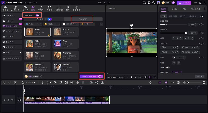208x113 pixels.
Task: Toggle favorite star on Adam voice
Action: pos(49,35)
